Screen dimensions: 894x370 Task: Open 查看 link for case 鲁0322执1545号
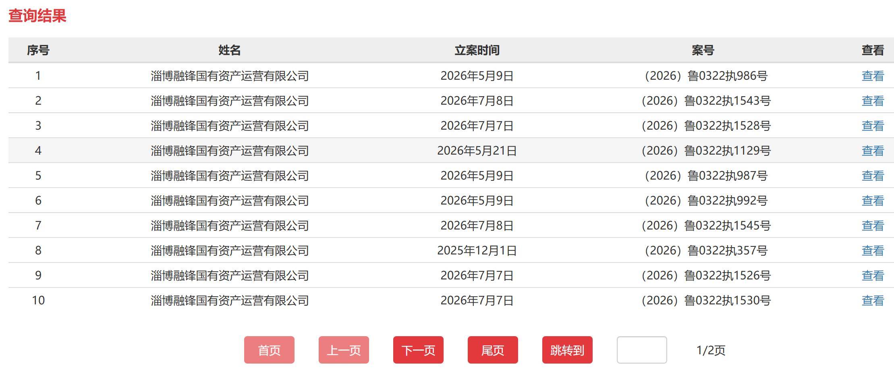pyautogui.click(x=873, y=225)
